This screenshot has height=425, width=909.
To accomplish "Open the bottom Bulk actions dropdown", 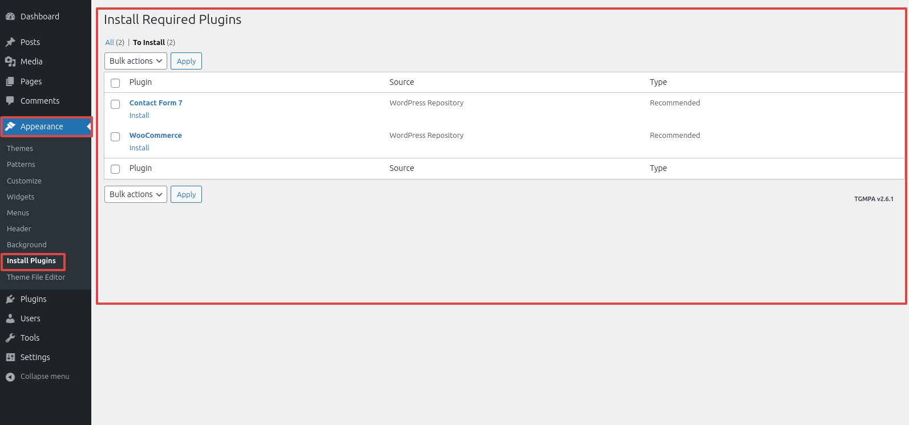I will pos(136,194).
